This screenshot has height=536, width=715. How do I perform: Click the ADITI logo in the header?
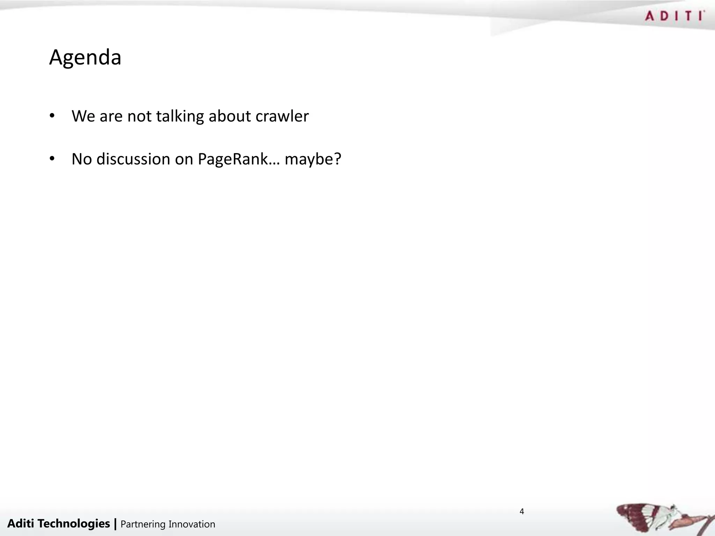point(675,16)
